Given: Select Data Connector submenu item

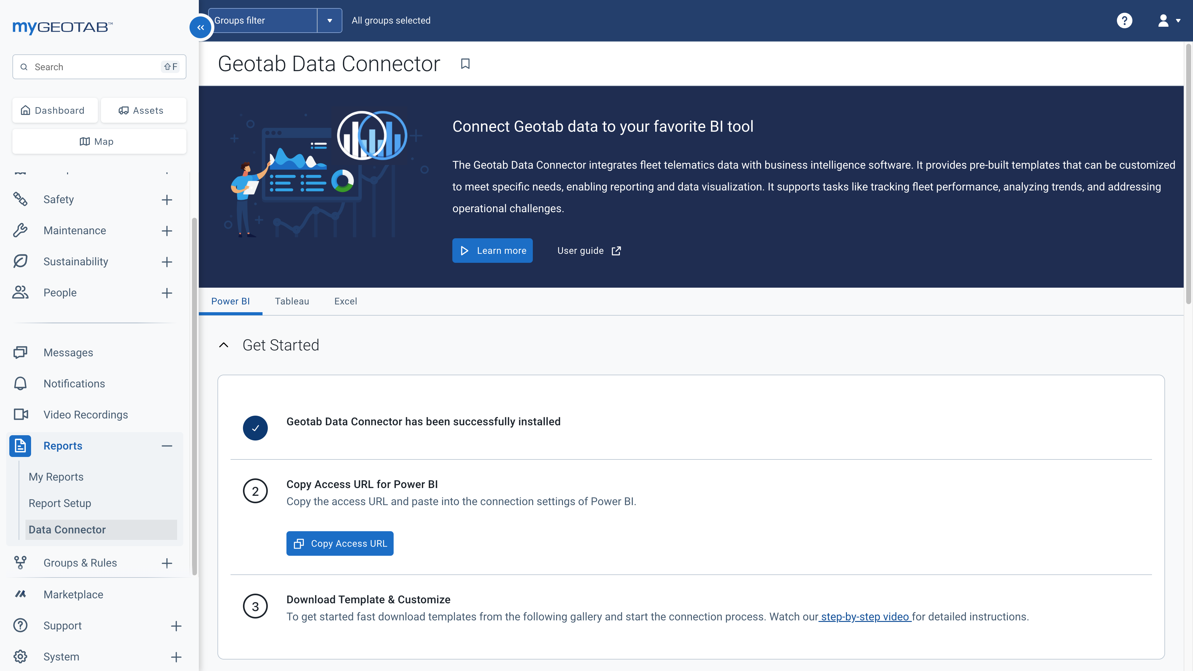Looking at the screenshot, I should [101, 529].
